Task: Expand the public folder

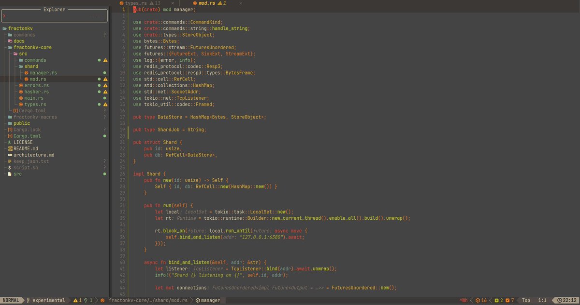Action: coord(22,123)
